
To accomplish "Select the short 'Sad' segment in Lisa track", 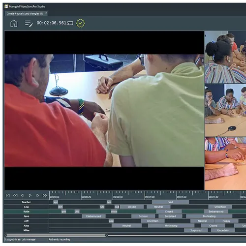I will click(117, 207).
